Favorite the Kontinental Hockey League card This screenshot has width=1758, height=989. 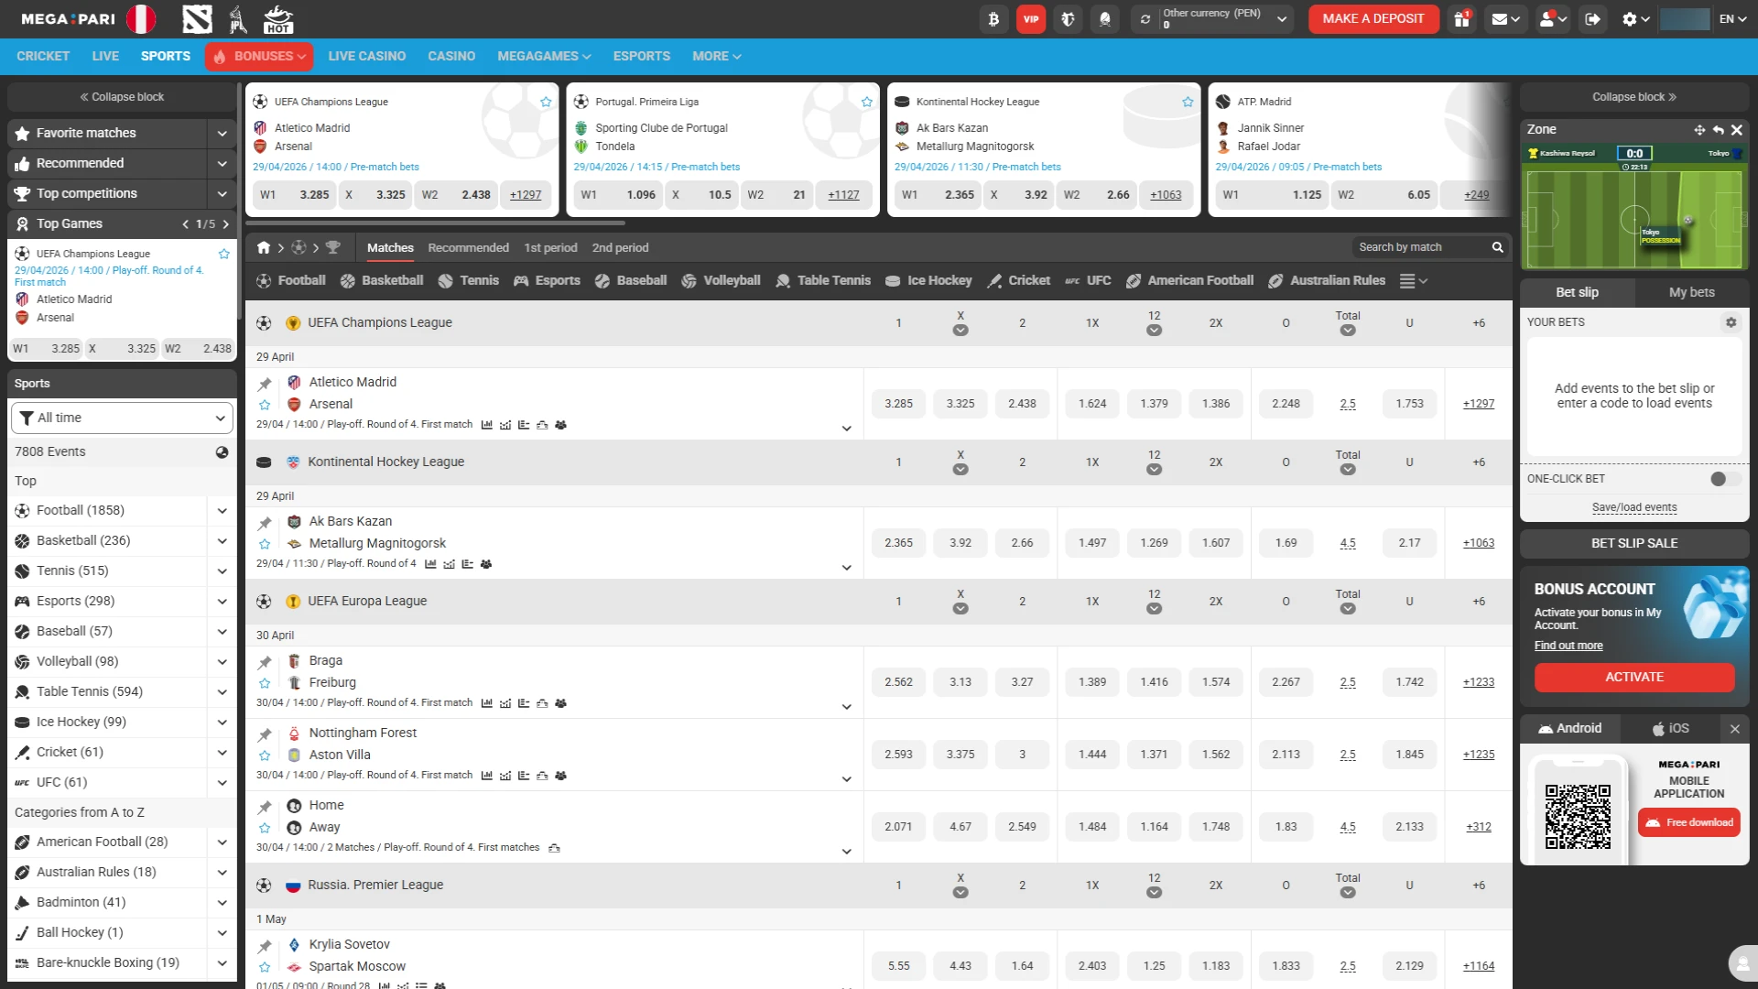[x=1188, y=102]
